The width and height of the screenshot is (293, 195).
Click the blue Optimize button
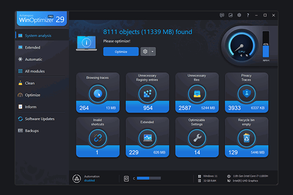[x=121, y=52]
